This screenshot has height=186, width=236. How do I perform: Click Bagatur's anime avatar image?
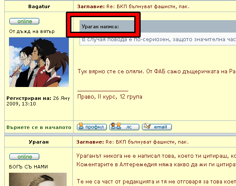coord(39,62)
